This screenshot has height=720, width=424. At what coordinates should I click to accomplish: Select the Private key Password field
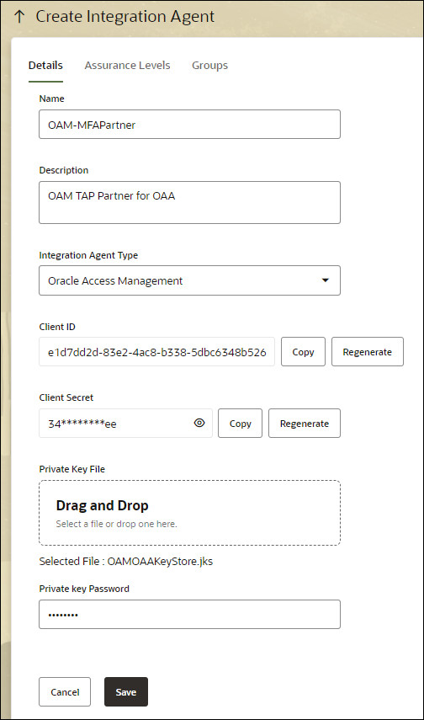[189, 614]
